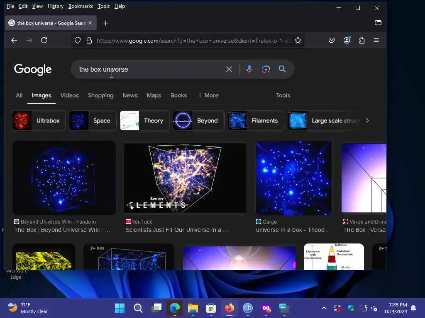
Task: Open the taskbar Search icon
Action: 138,308
